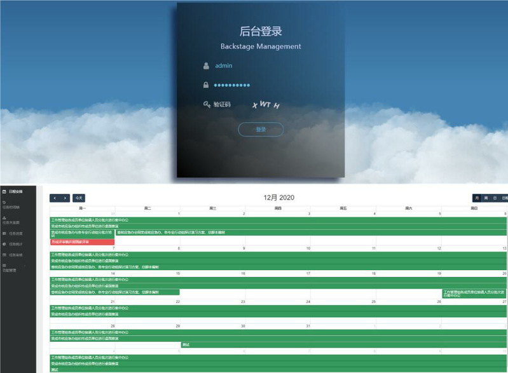Click the 登录 login button
This screenshot has height=373, width=508.
(x=261, y=130)
